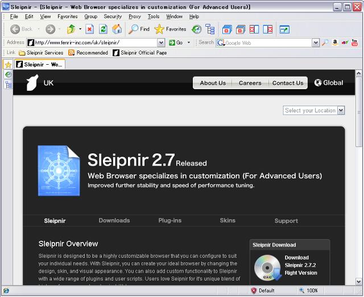Click the green Up folder icon

(x=71, y=29)
